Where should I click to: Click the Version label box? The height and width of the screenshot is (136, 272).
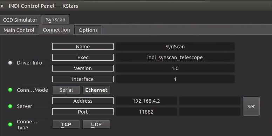click(83, 68)
